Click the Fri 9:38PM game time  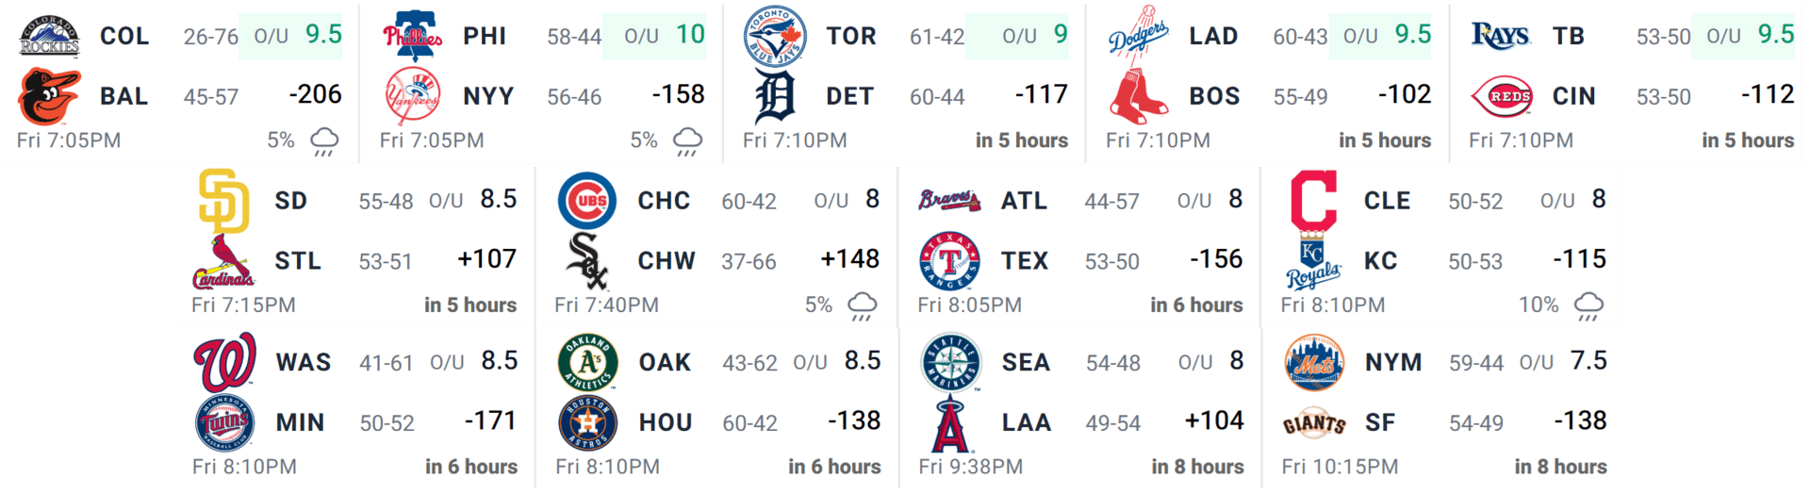tap(970, 467)
